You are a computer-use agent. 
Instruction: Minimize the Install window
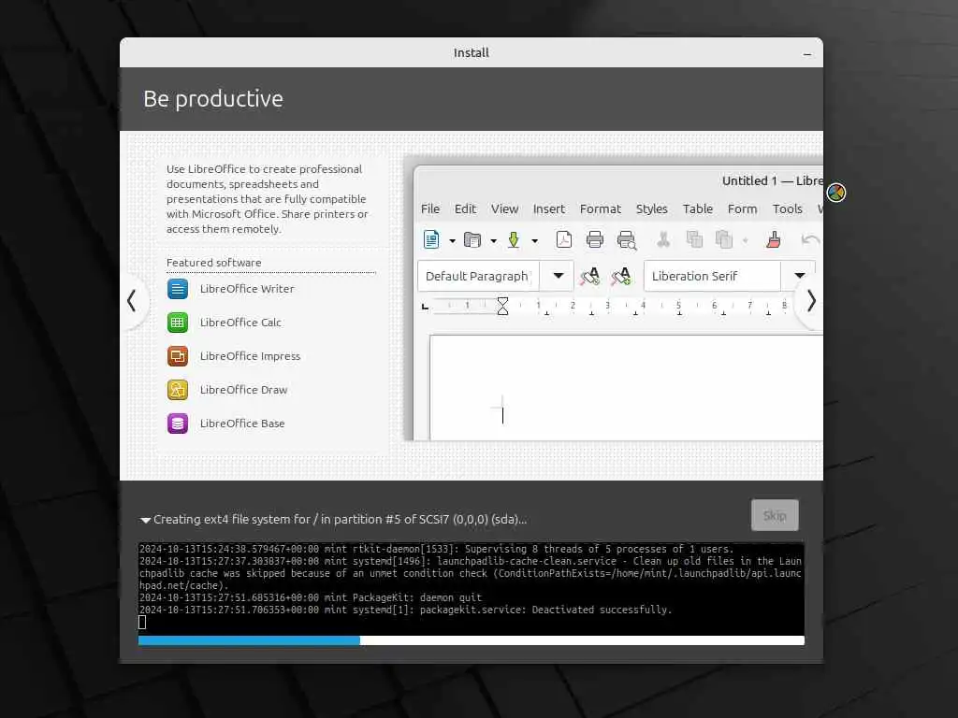click(x=807, y=53)
